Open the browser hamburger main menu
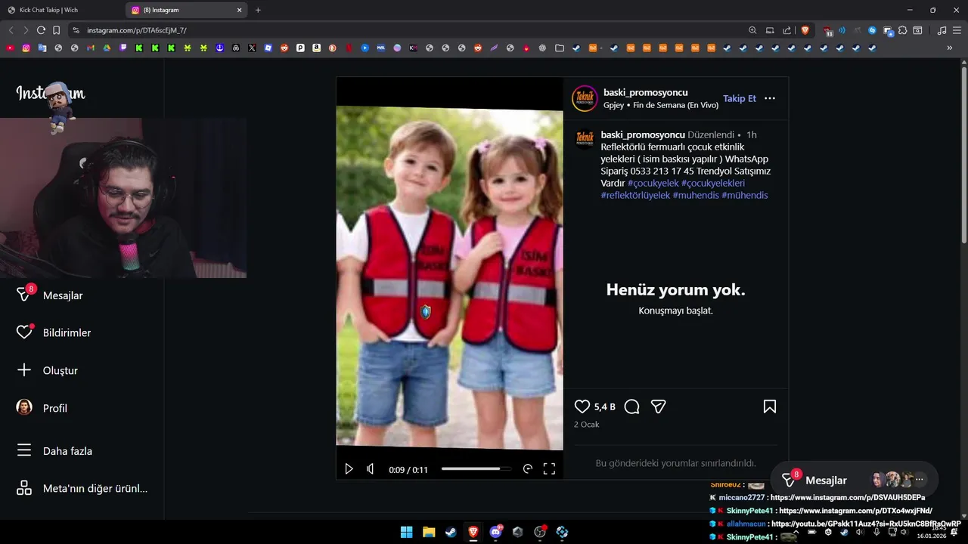968x544 pixels. click(957, 30)
